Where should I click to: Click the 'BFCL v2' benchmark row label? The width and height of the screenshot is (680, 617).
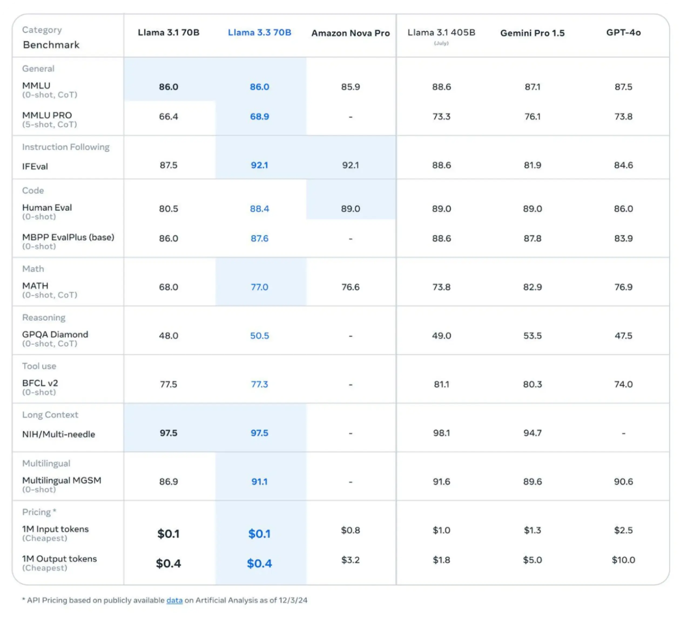pos(40,383)
